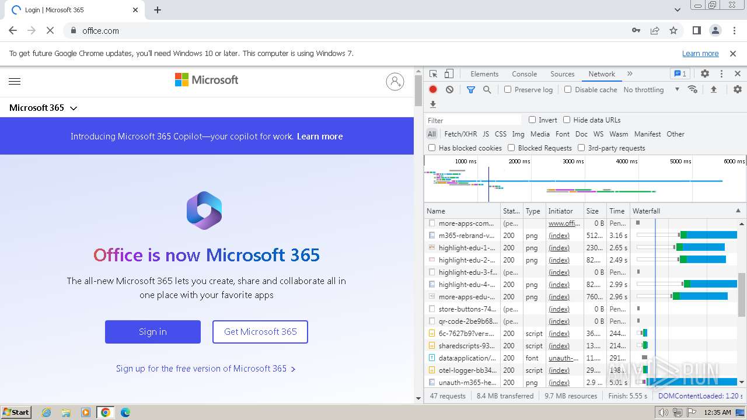Screen dimensions: 747x420
Task: Expand the Microsoft 365 dropdown
Action: 43,108
